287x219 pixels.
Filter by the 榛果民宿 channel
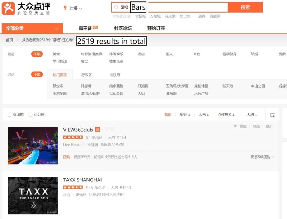click(116, 61)
